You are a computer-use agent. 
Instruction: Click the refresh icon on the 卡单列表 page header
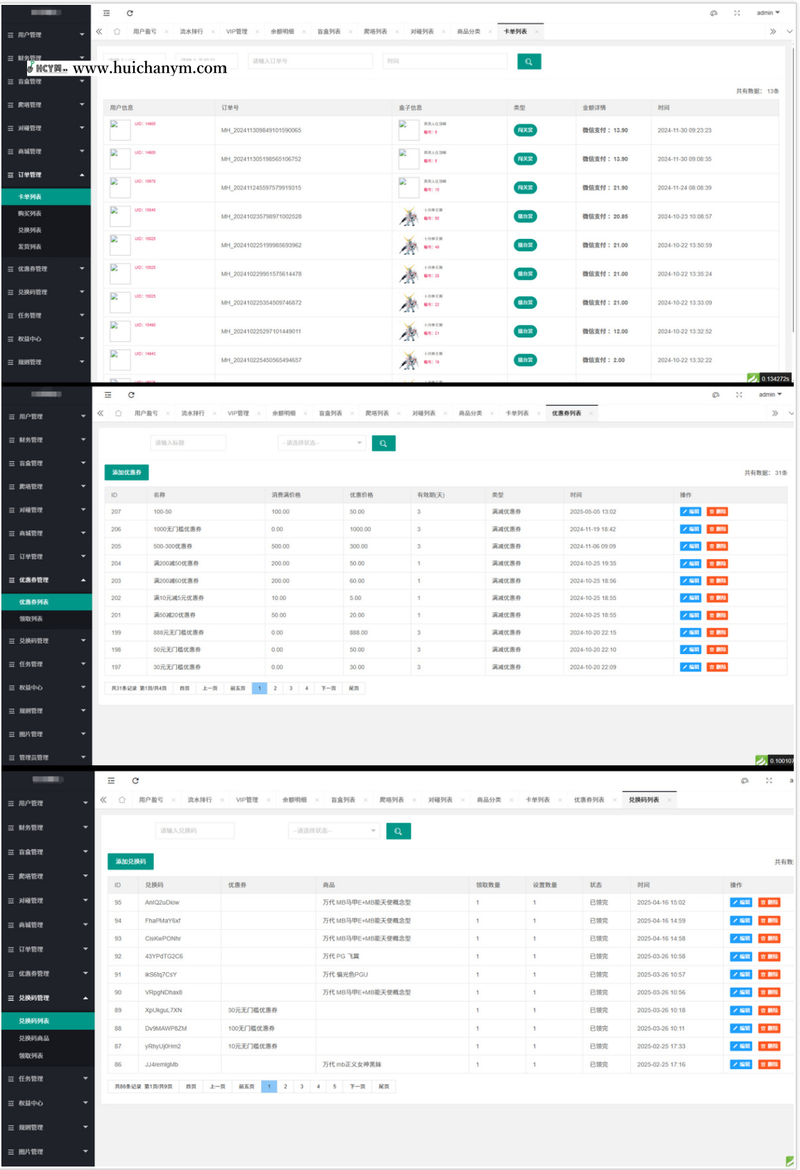(x=130, y=13)
